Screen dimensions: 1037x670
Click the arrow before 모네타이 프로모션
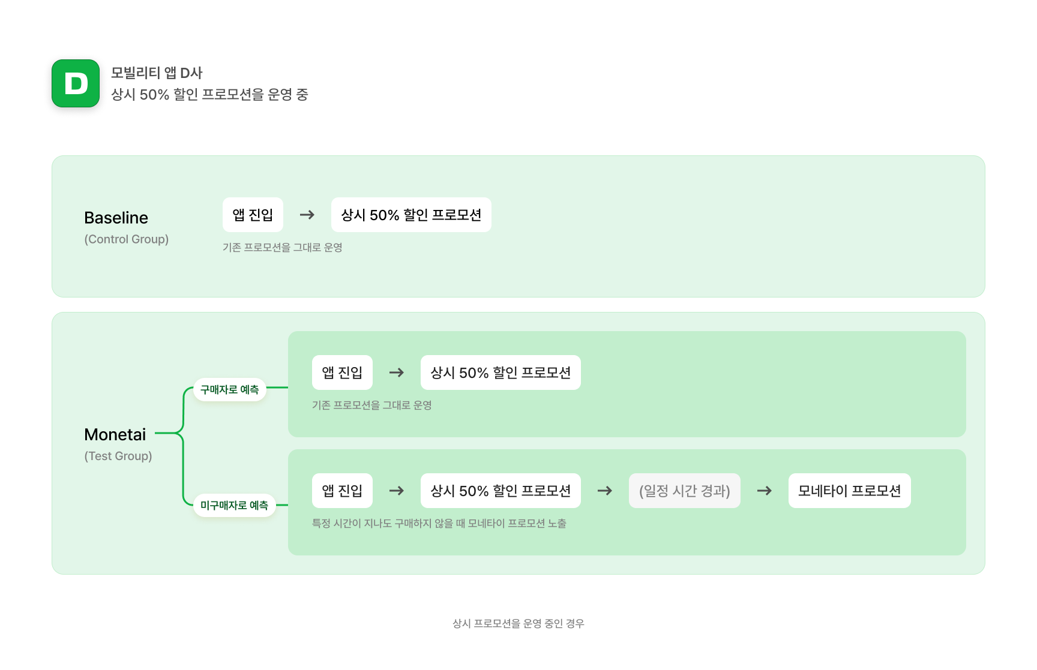click(x=765, y=491)
